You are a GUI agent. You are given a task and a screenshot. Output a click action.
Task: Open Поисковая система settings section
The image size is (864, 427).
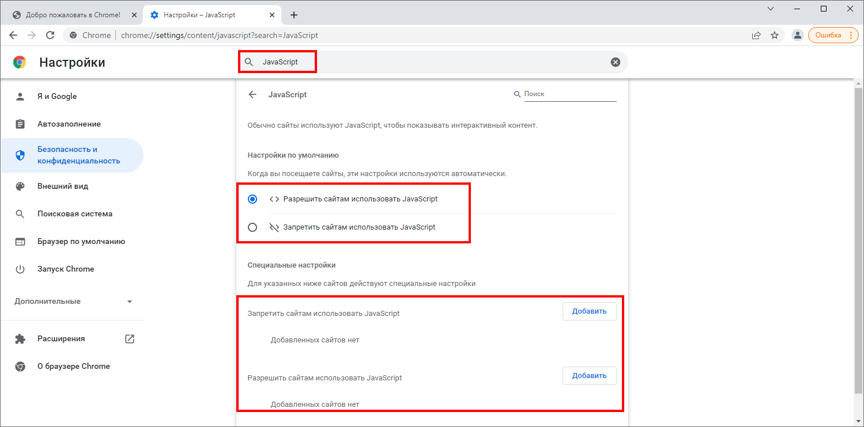(x=72, y=214)
